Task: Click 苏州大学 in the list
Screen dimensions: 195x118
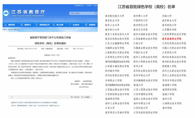Action: 138,66
